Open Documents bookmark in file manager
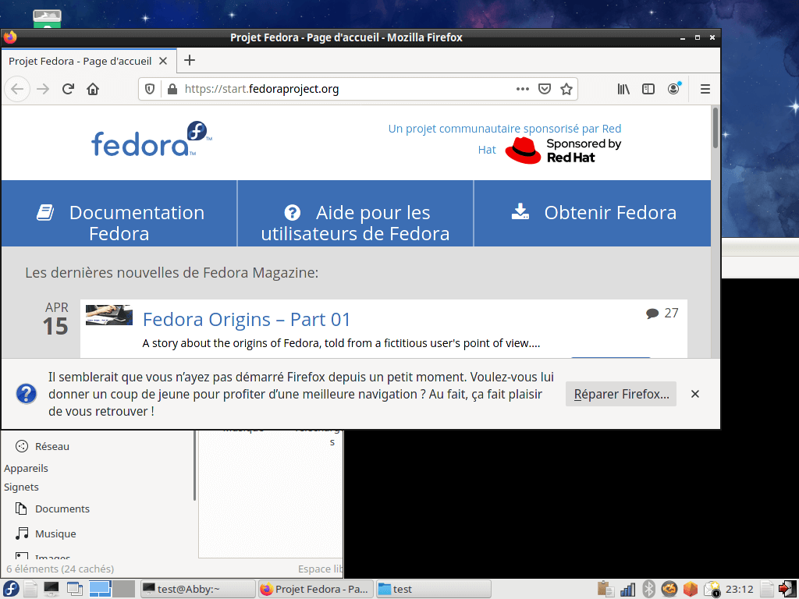This screenshot has height=599, width=799. tap(52, 509)
